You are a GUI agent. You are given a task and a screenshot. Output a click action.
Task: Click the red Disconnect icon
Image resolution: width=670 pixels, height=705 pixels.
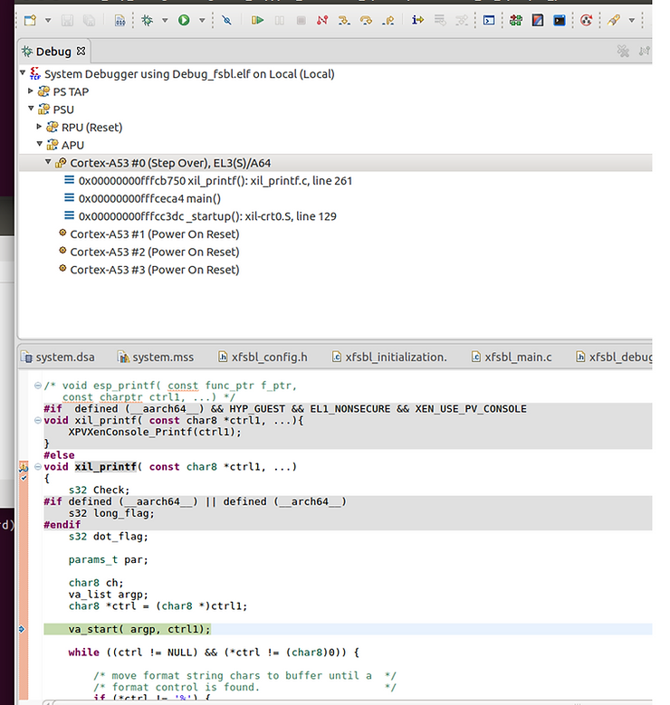322,20
